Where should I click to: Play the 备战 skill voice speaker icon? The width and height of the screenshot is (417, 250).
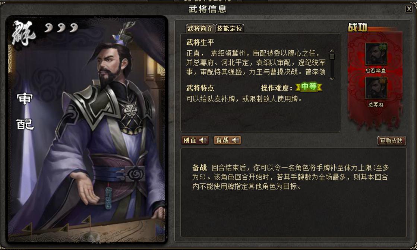236,140
